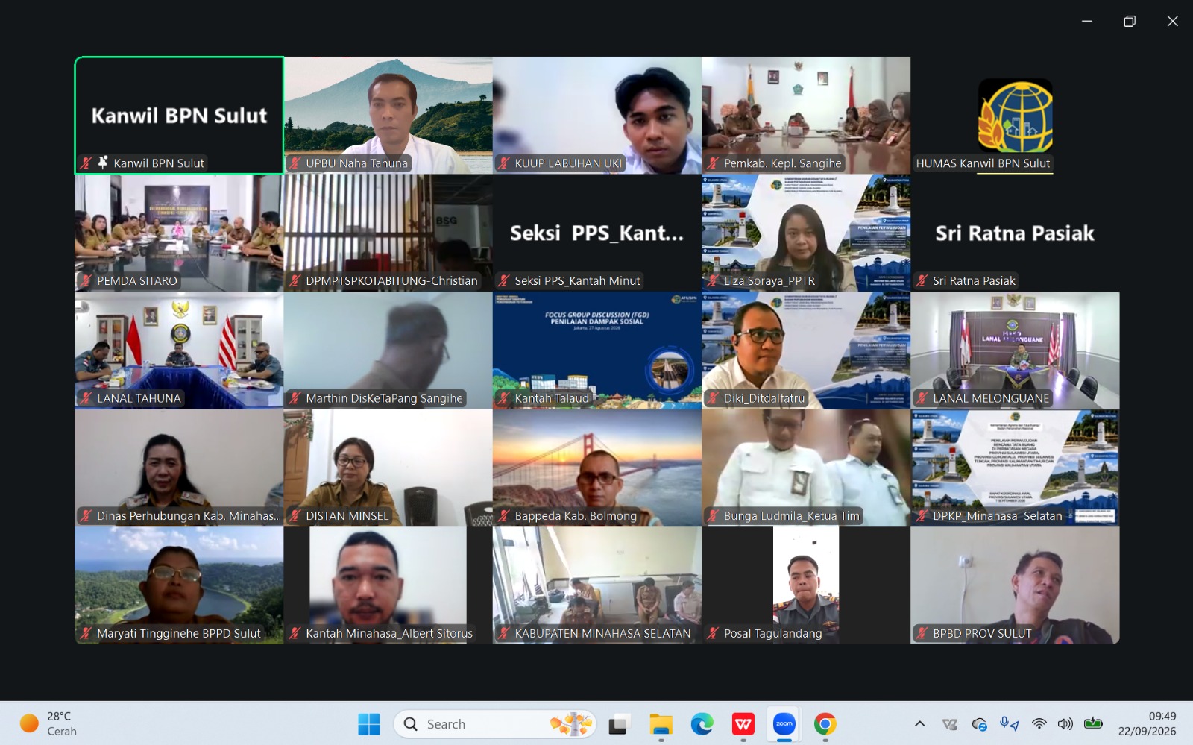This screenshot has height=745, width=1193.
Task: Click the volume speaker tray icon
Action: (1065, 724)
